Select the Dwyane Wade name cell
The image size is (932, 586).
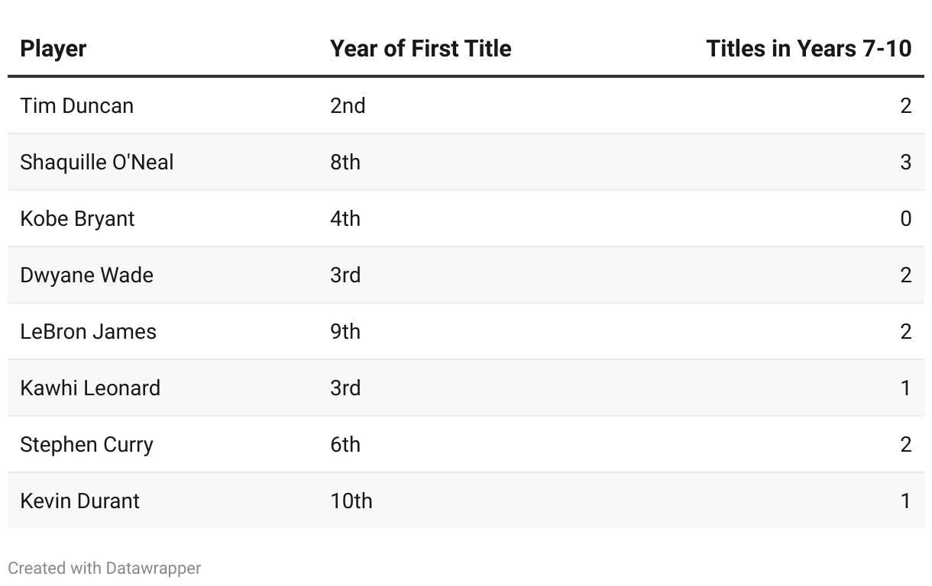[x=86, y=275]
